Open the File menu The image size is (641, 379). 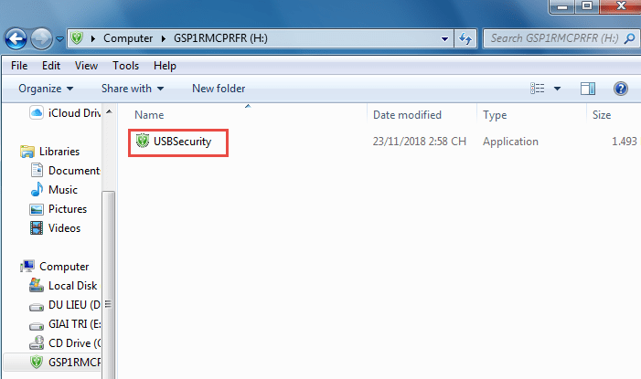[x=19, y=66]
